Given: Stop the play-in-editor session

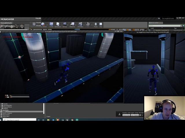Looking at the screenshot, I should pos(101,25).
